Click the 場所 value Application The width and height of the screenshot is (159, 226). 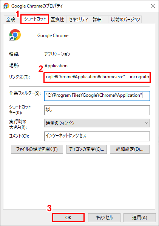pos(56,66)
